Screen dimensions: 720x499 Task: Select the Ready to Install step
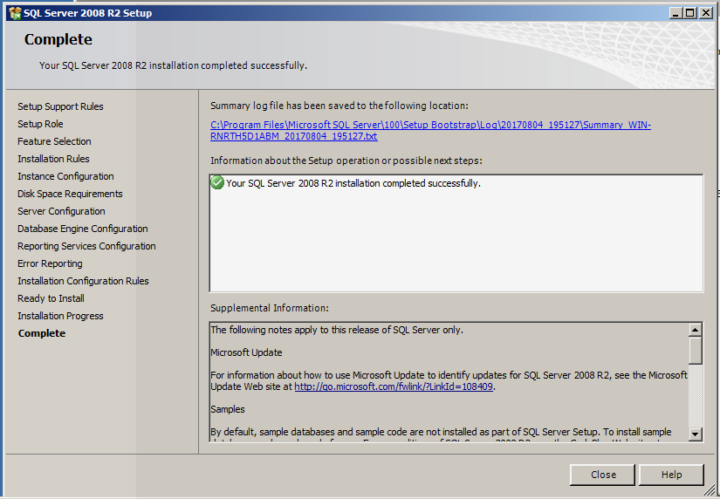51,298
